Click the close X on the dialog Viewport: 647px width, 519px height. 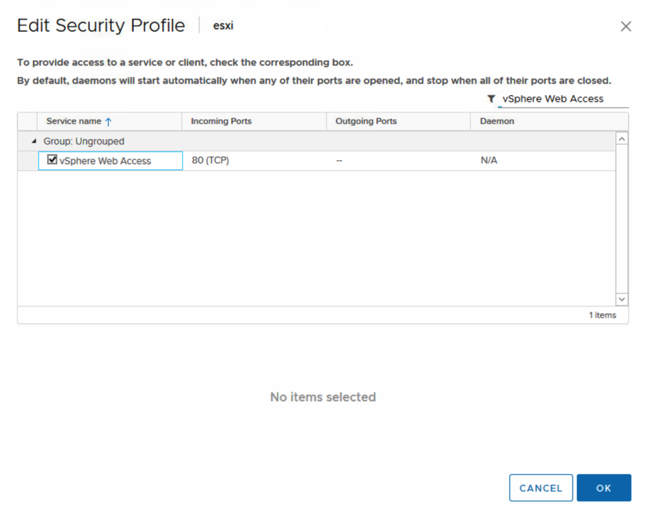coord(626,26)
